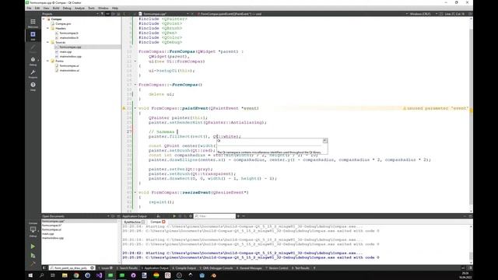Open Chrome from the taskbar
This screenshot has width=498, height=280.
click(76, 275)
